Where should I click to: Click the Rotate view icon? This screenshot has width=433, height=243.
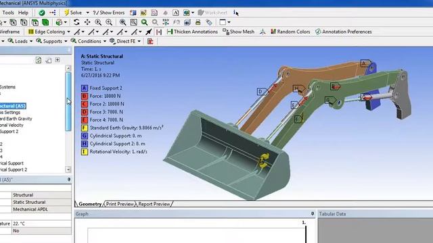tap(76, 22)
